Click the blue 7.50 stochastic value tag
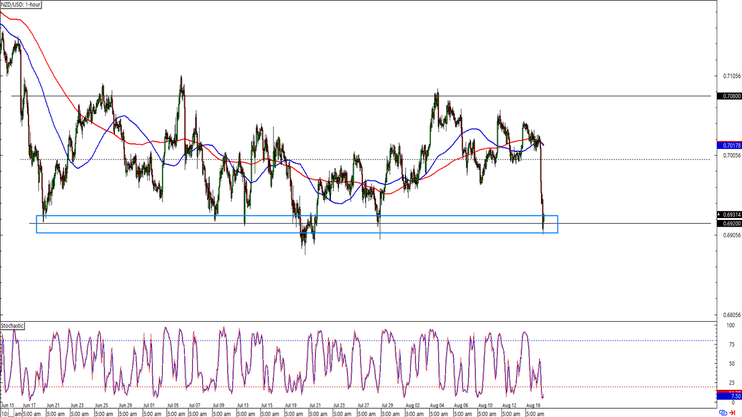This screenshot has width=742, height=417. (x=729, y=397)
